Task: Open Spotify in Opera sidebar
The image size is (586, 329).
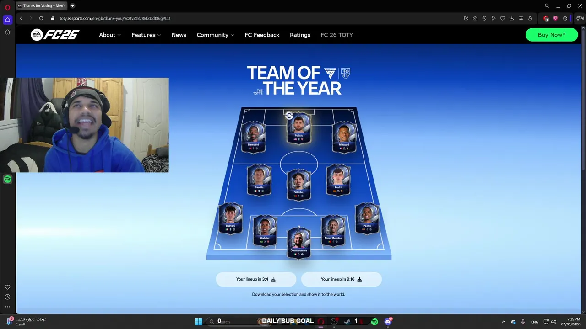Action: coord(7,179)
